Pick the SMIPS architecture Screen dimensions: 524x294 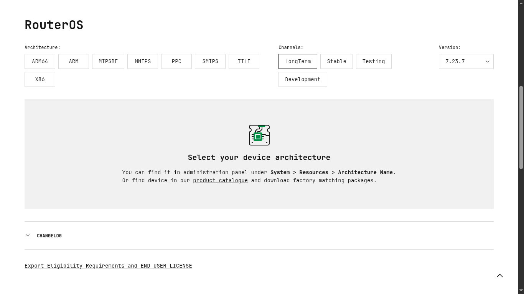[210, 61]
